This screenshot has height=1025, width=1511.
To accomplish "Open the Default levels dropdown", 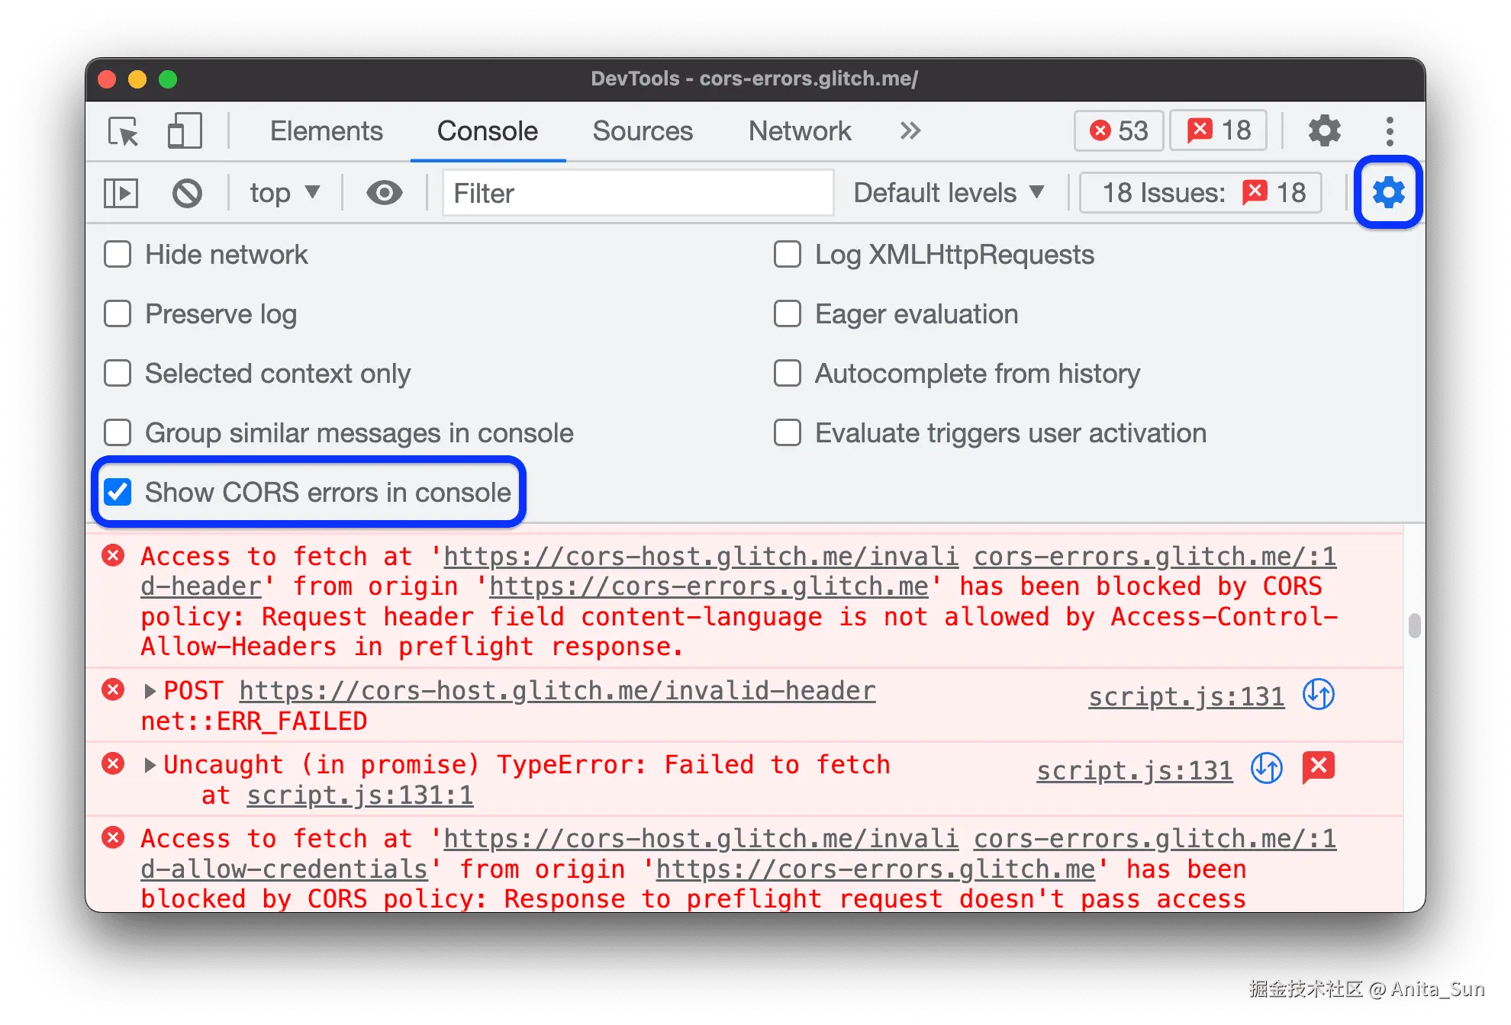I will (948, 193).
